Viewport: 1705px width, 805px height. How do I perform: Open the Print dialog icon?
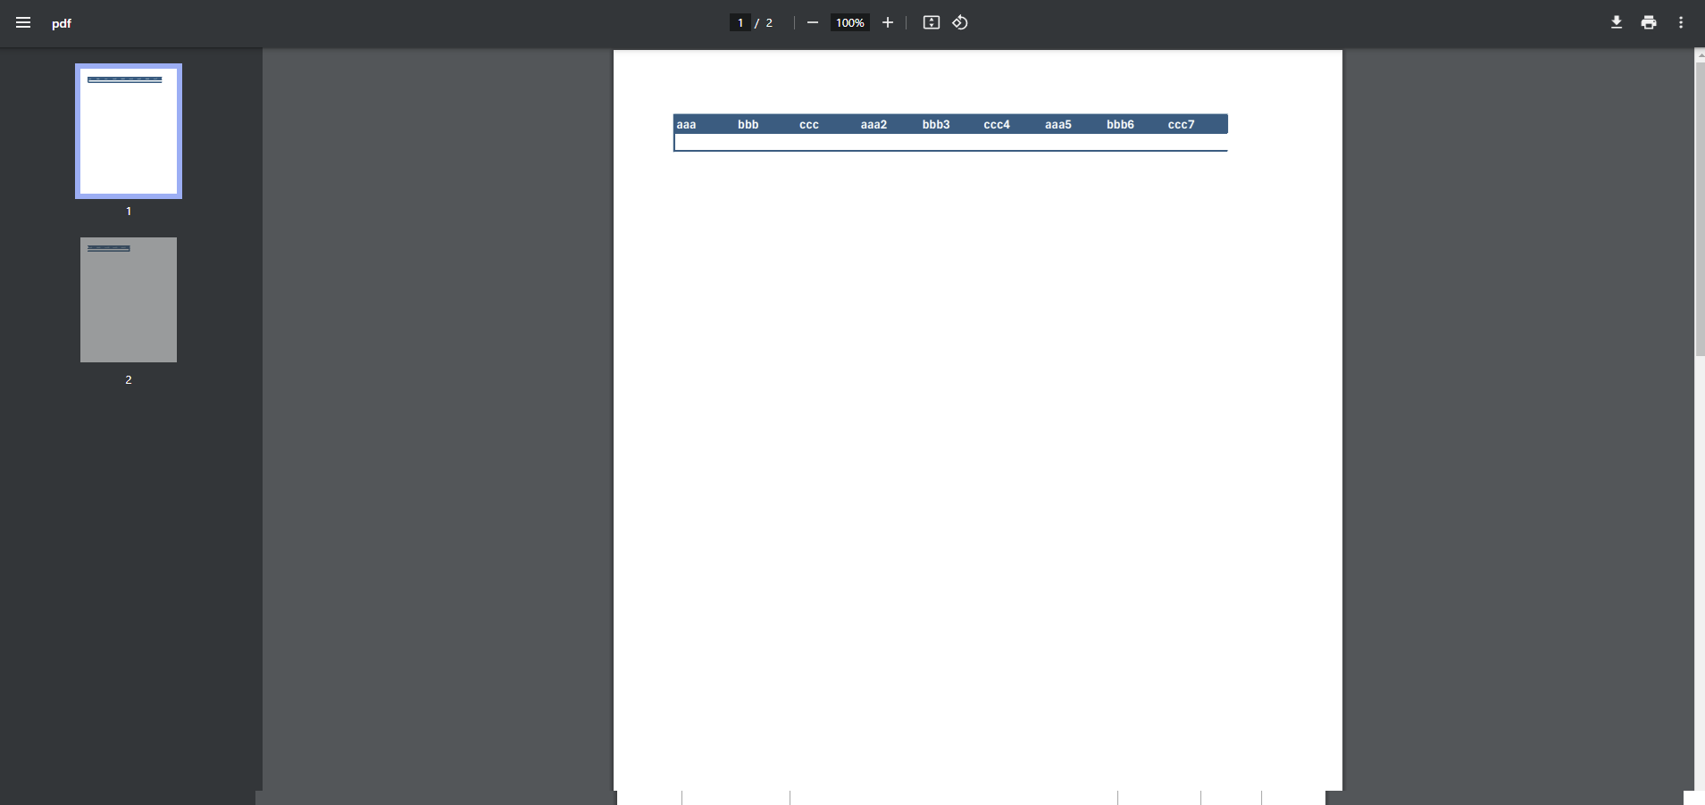1648,22
